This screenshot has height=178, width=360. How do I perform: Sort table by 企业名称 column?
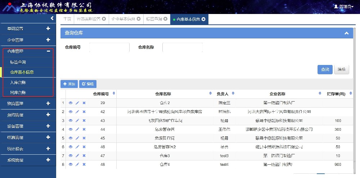pos(320,93)
